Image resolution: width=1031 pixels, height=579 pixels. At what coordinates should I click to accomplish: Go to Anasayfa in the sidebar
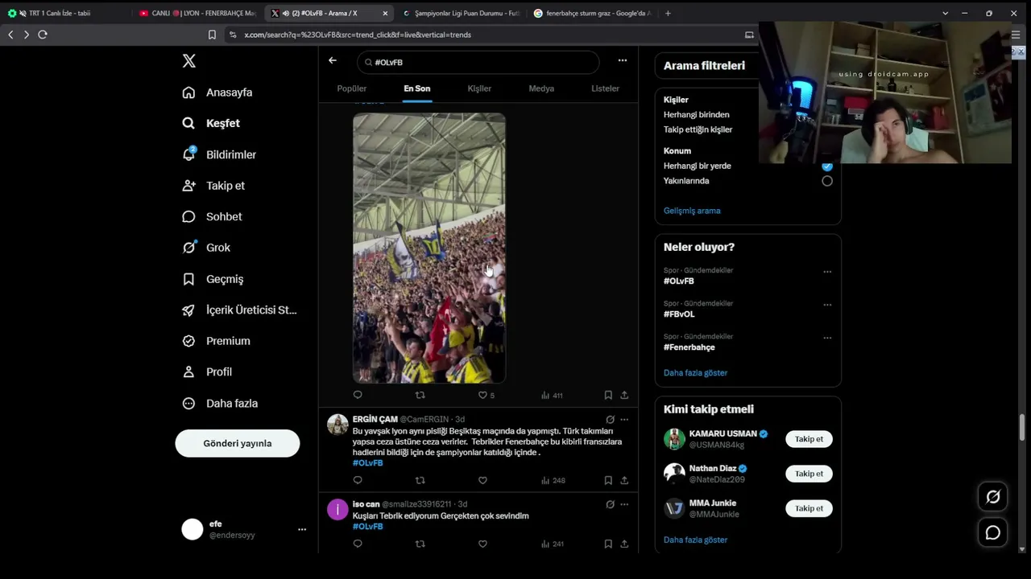(217, 92)
